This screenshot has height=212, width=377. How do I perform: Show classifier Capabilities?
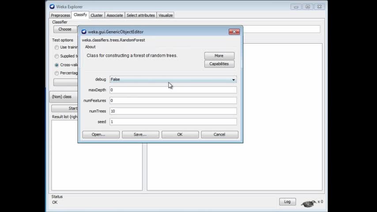219,64
